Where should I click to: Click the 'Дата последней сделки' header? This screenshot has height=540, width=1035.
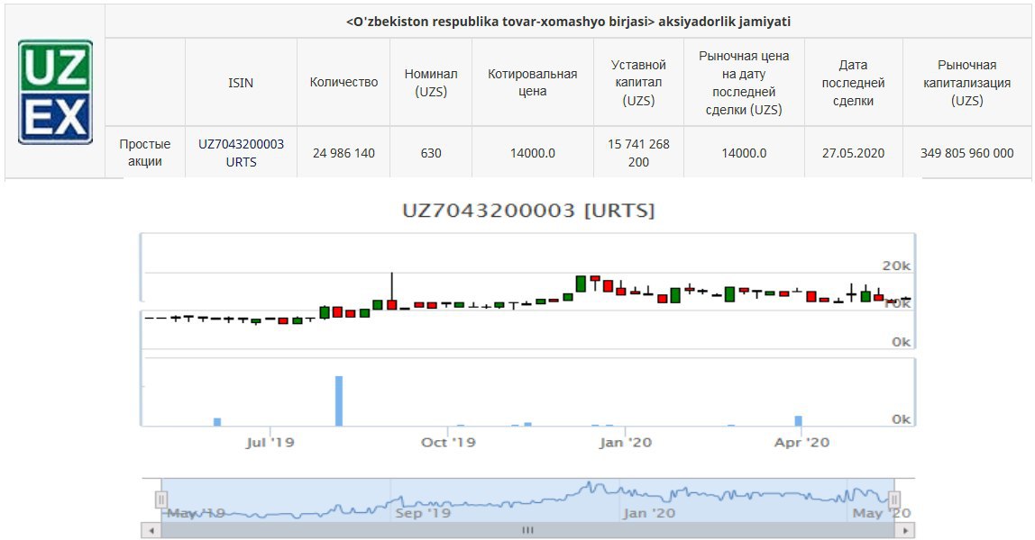(x=853, y=82)
